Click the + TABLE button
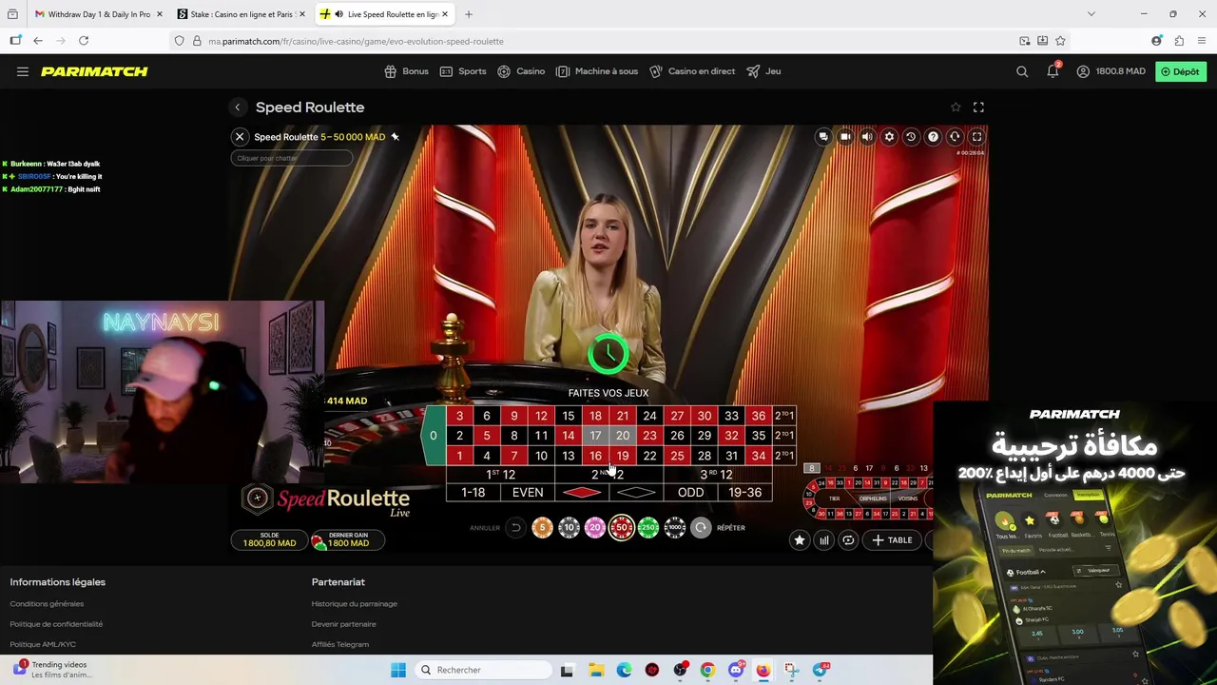The image size is (1217, 685). pyautogui.click(x=892, y=540)
